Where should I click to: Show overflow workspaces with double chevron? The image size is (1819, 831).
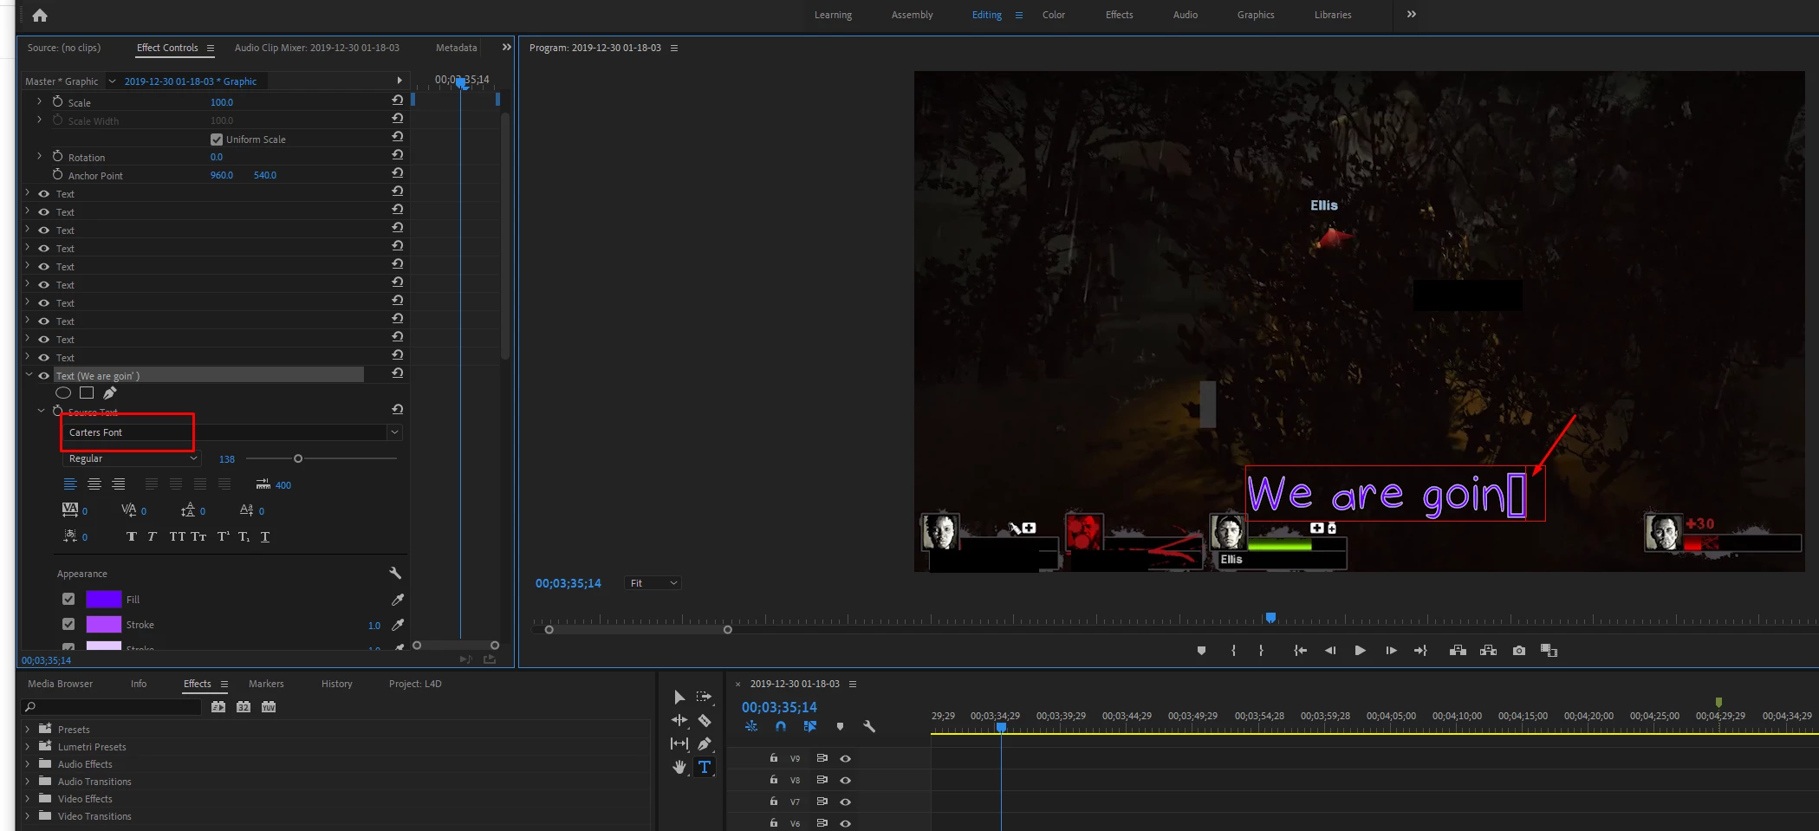point(1412,14)
